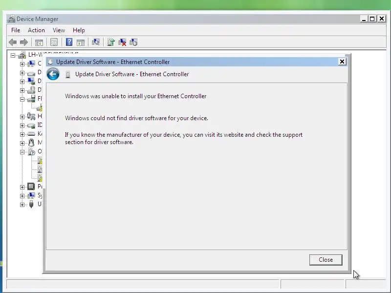Open the View menu

click(x=59, y=30)
